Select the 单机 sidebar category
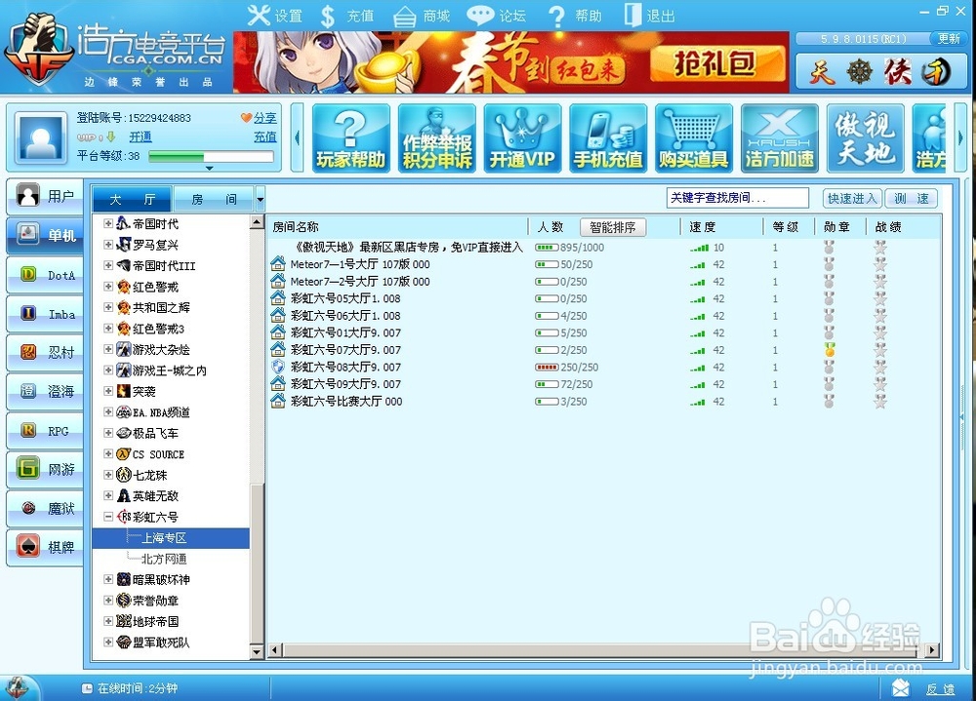The width and height of the screenshot is (976, 701). coord(45,235)
